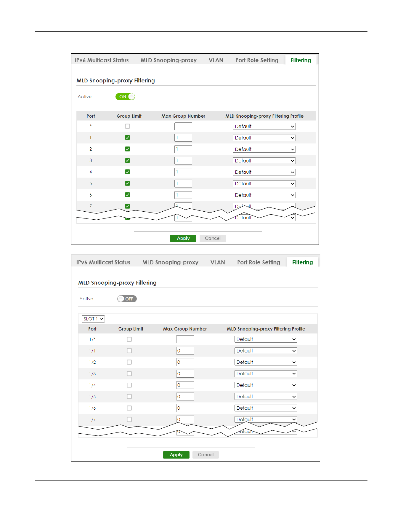The height and width of the screenshot is (522, 403).
Task: Check Group Limit for port 1/2
Action: tap(129, 362)
